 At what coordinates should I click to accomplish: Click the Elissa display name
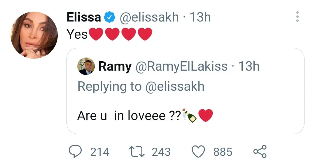click(84, 17)
